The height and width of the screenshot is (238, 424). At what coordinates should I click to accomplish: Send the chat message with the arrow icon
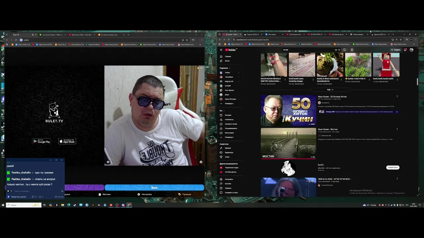(x=62, y=191)
